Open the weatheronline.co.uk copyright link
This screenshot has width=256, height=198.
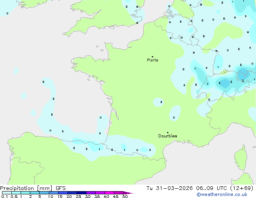(x=222, y=194)
